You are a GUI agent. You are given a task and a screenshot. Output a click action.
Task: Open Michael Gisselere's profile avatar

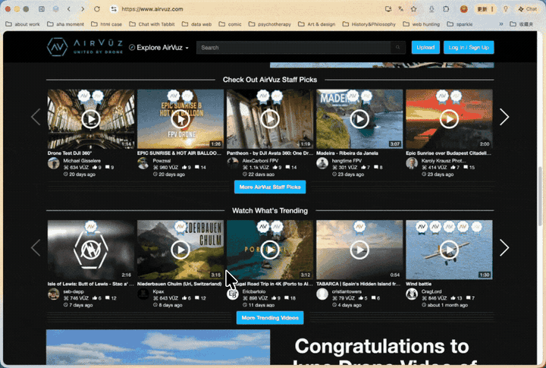[54, 163]
